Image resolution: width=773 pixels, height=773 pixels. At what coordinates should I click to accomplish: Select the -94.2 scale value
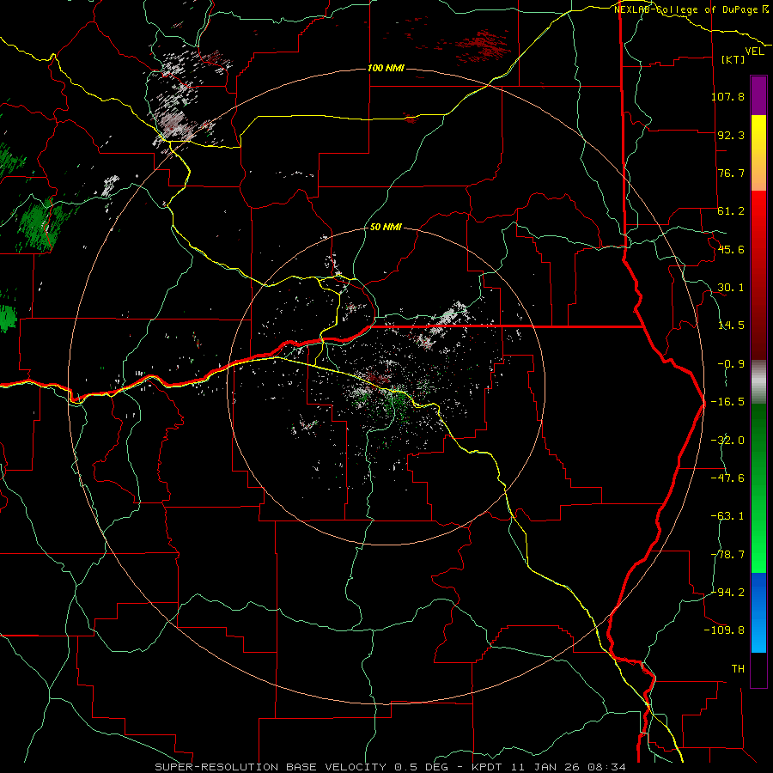coord(727,592)
